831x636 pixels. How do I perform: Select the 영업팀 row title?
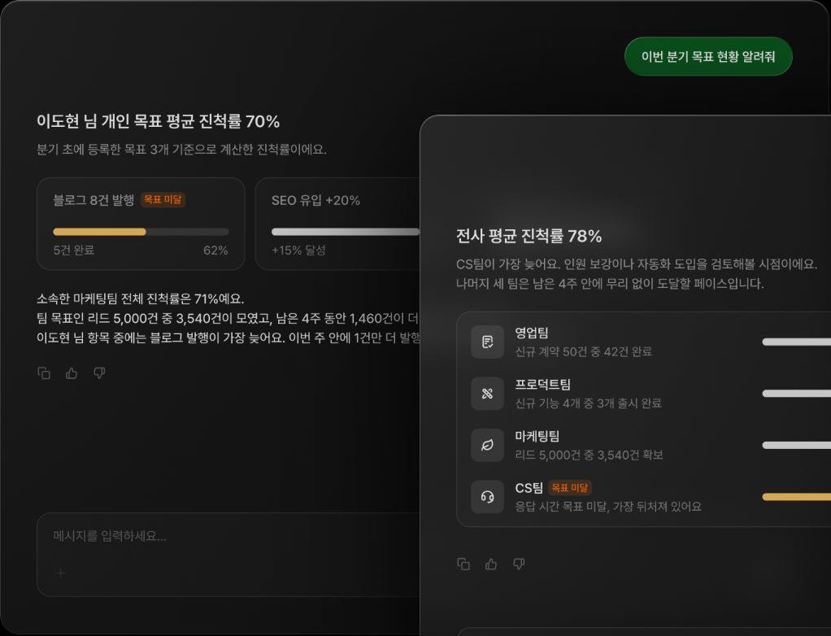tap(532, 333)
